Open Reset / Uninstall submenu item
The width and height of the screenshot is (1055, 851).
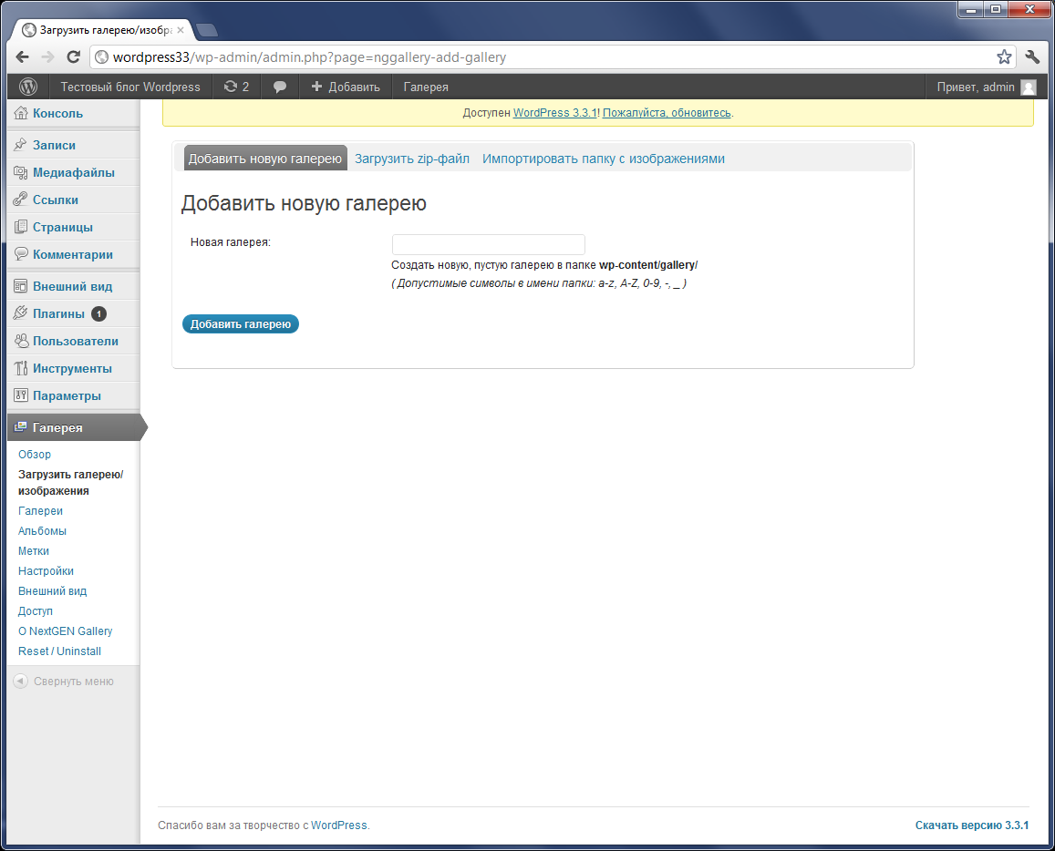click(59, 651)
